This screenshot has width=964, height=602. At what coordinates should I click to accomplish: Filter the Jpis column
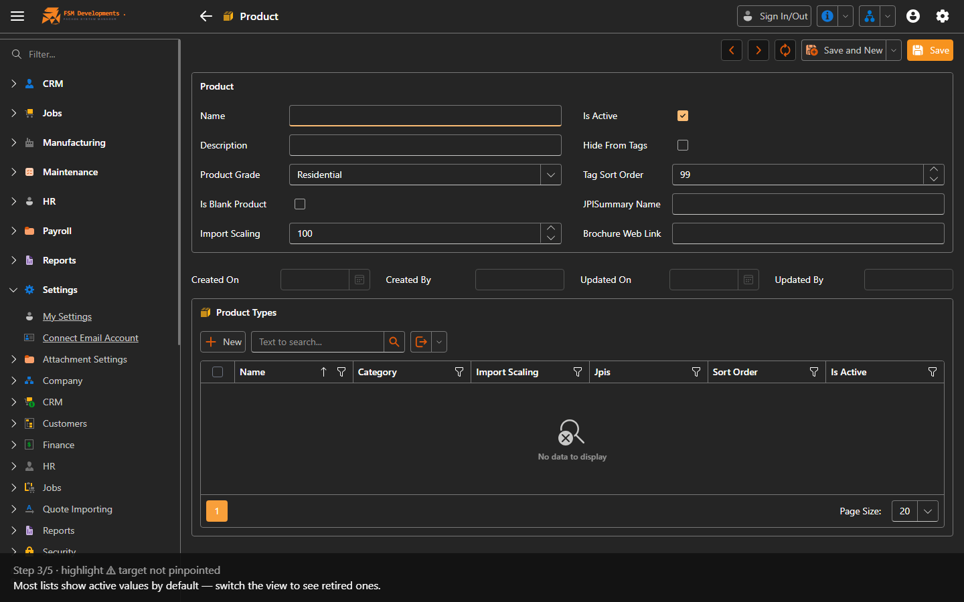696,372
